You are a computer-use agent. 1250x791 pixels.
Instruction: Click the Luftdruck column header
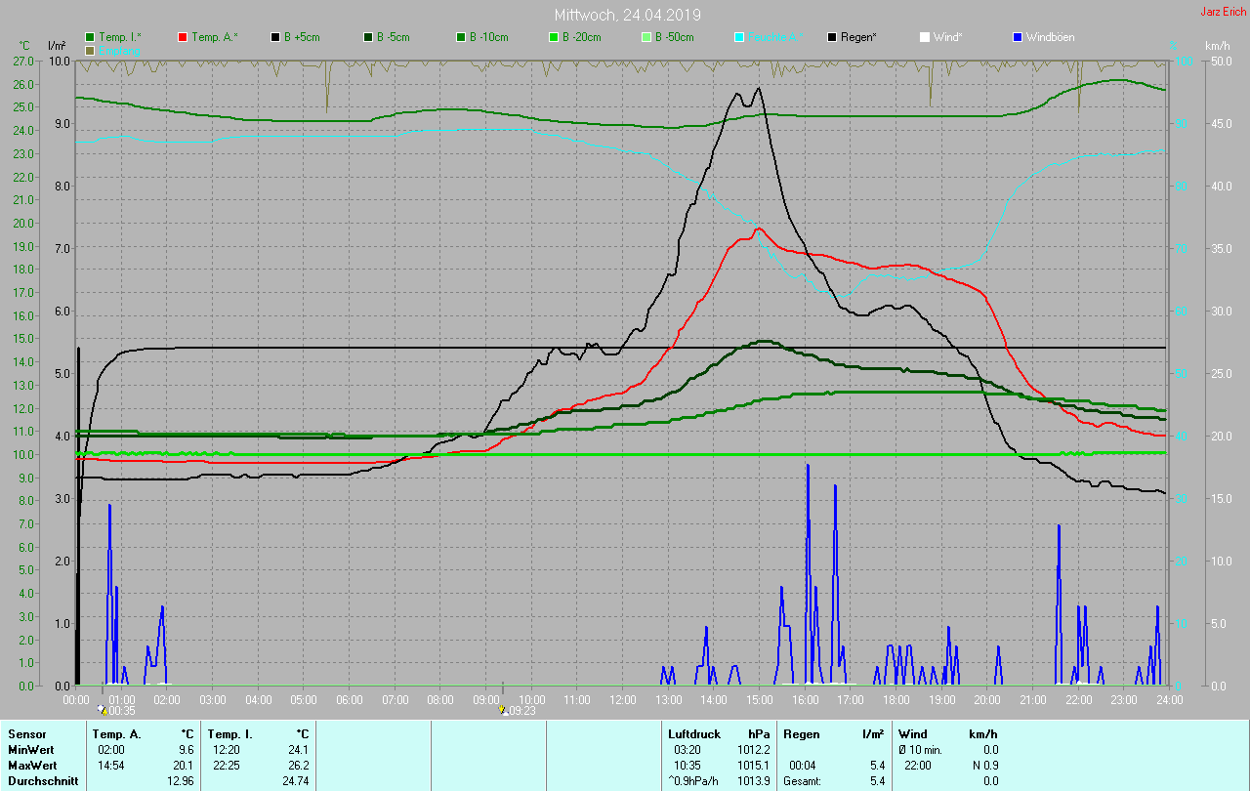click(694, 733)
